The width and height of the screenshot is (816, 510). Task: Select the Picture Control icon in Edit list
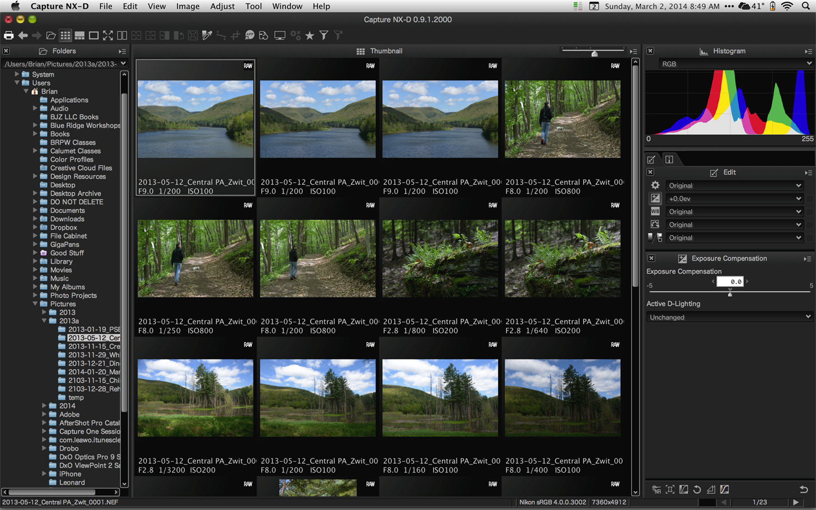[656, 225]
